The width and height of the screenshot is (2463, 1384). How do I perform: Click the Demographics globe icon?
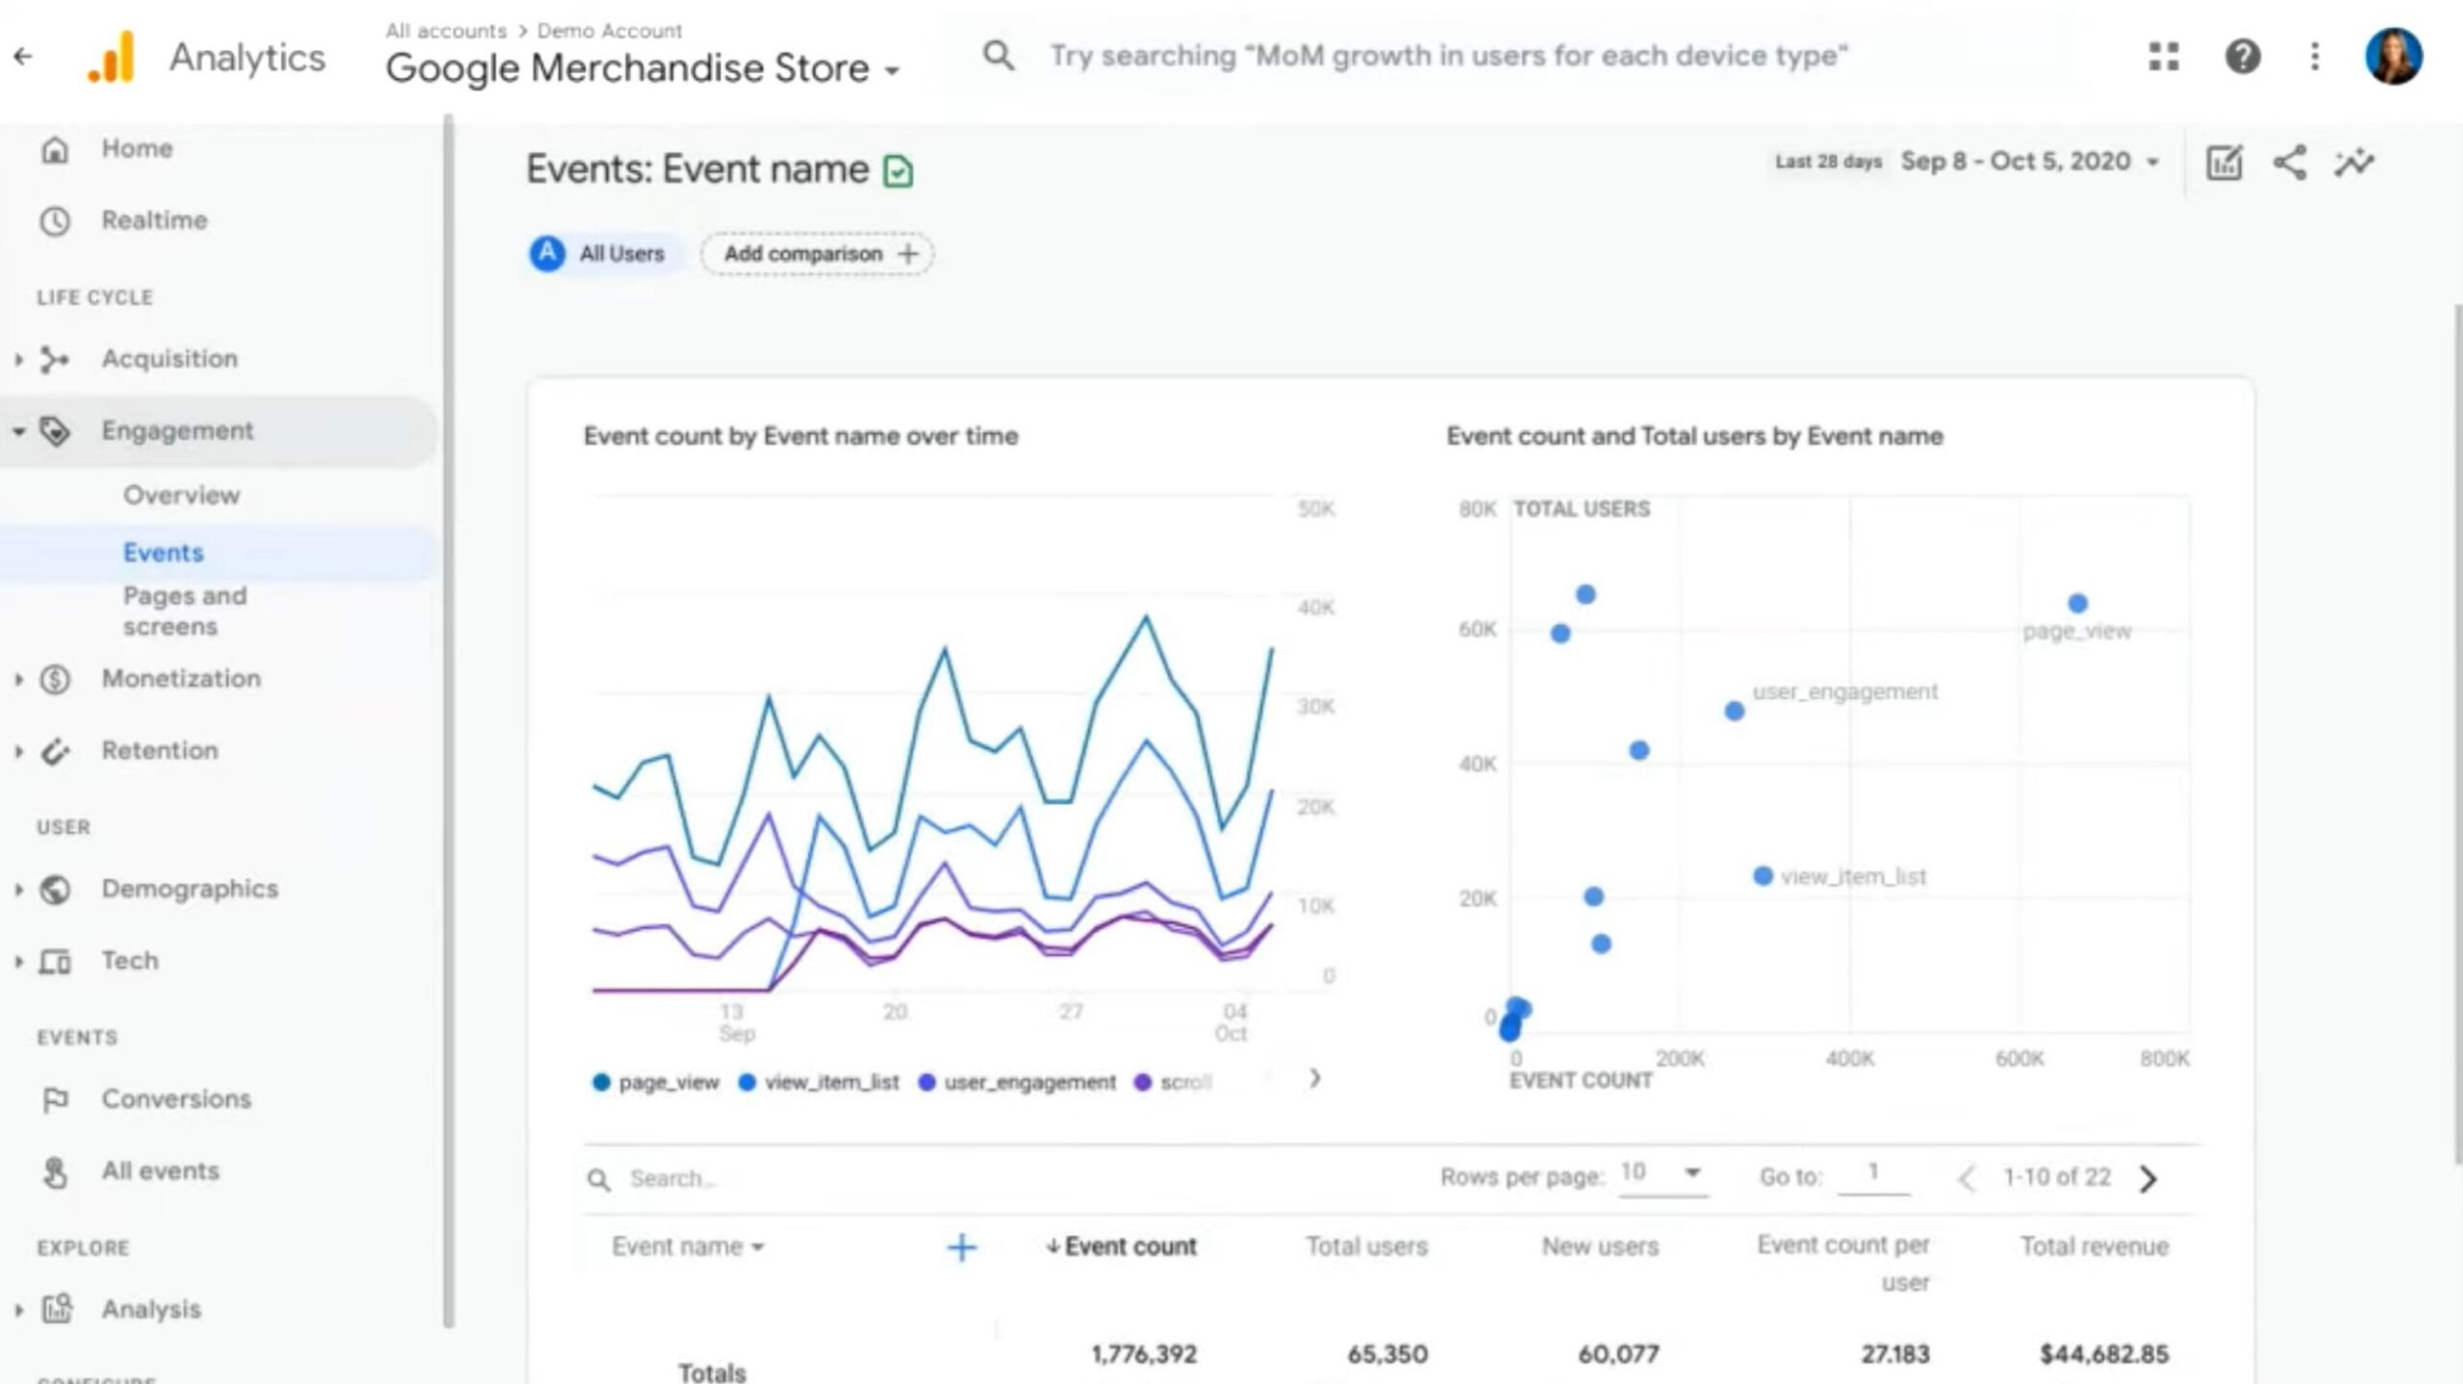(55, 889)
